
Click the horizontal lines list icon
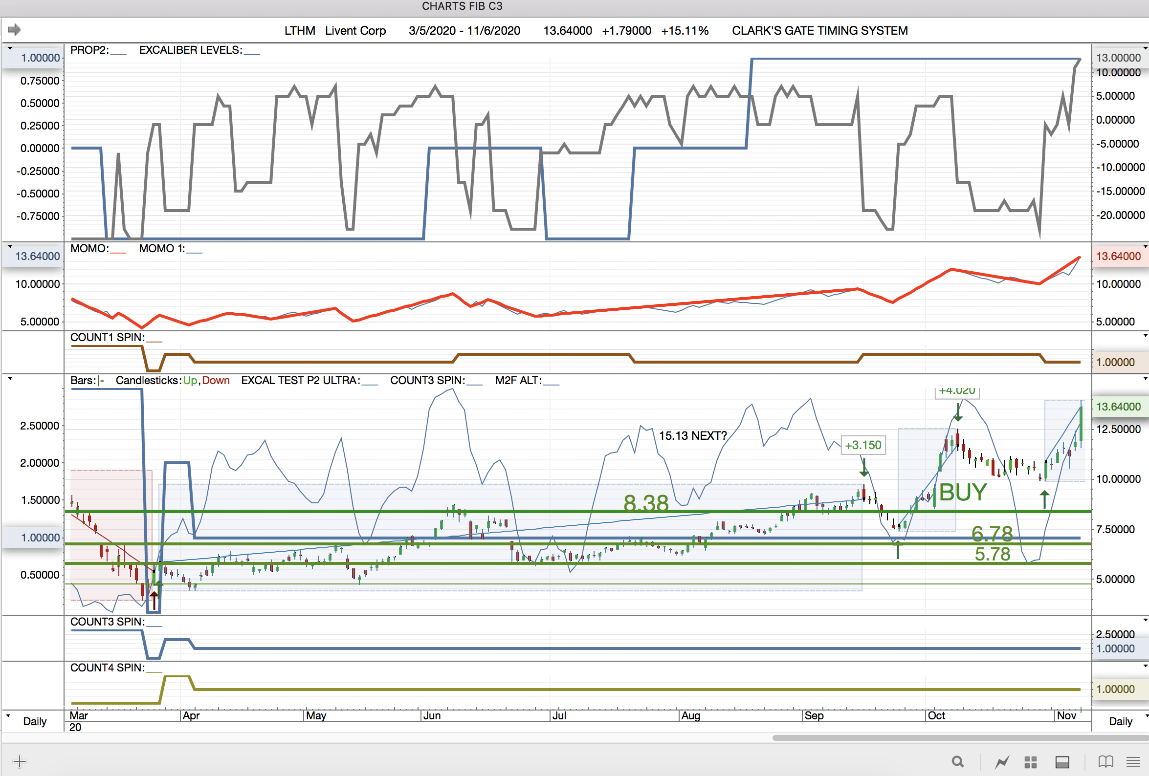(x=1133, y=762)
